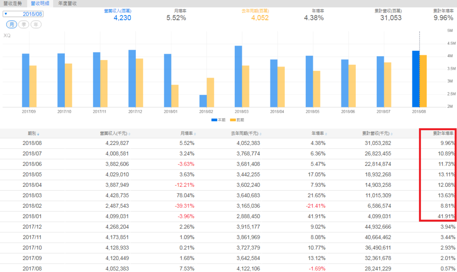Click summary revenue value 4,230

coord(122,18)
